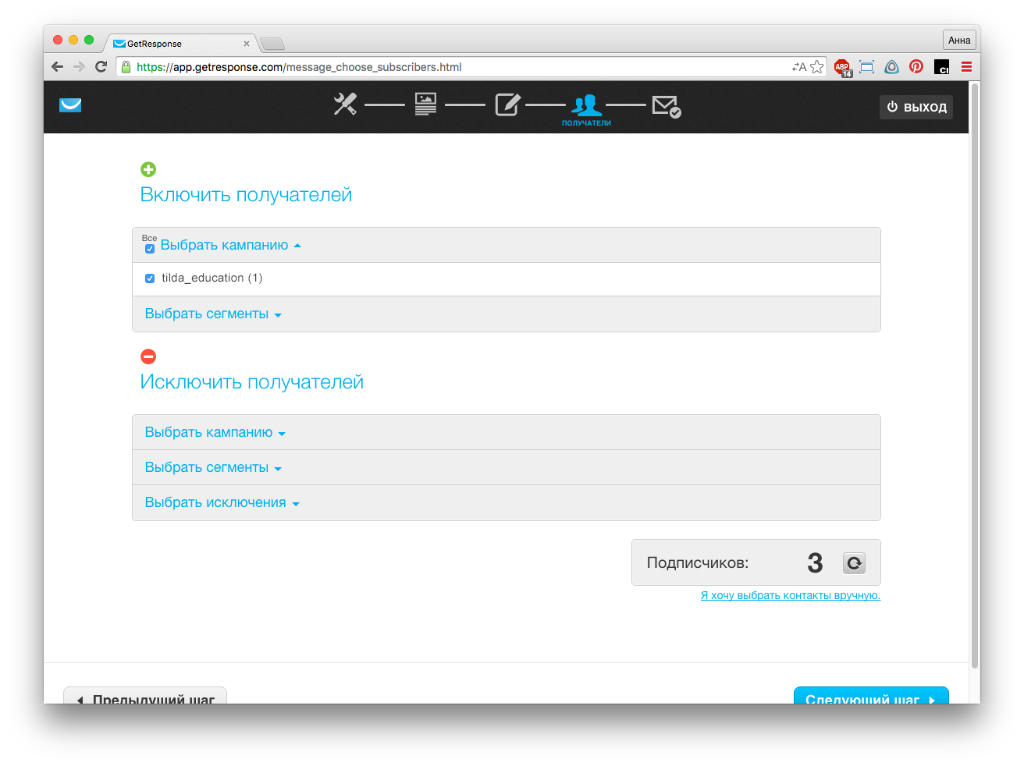
Task: Click the settings tools wizard step icon
Action: coord(345,105)
